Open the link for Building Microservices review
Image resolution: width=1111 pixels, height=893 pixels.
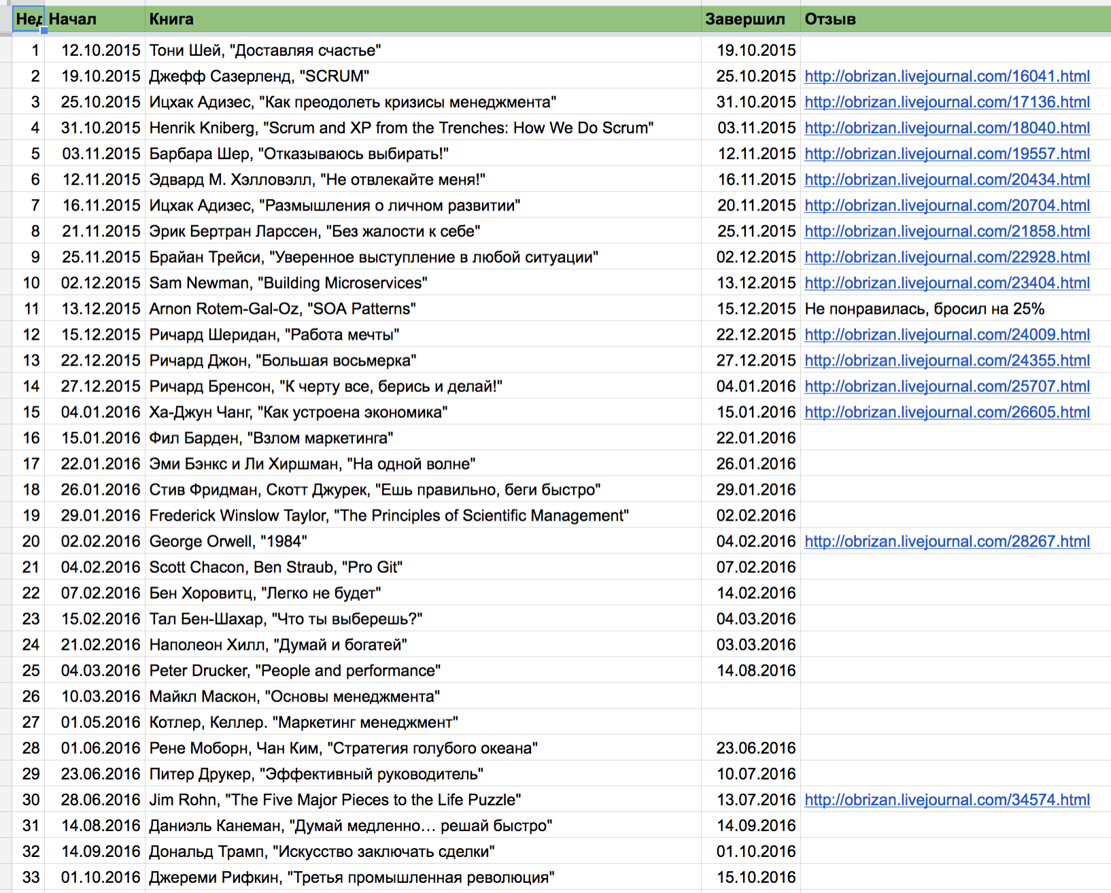[947, 283]
